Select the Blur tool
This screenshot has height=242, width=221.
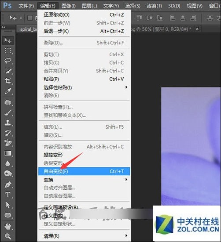click(8, 163)
